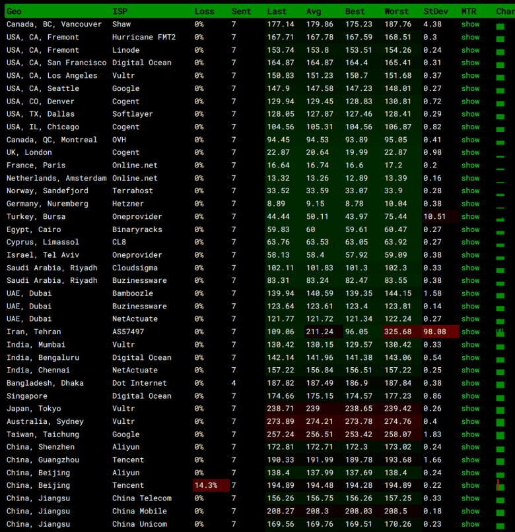Click show link for Hurricane FMT2 row
The image size is (515, 532).
click(470, 38)
